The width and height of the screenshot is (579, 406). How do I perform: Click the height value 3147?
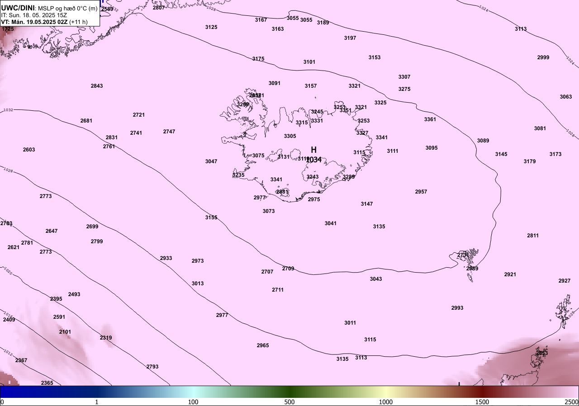[x=367, y=204]
